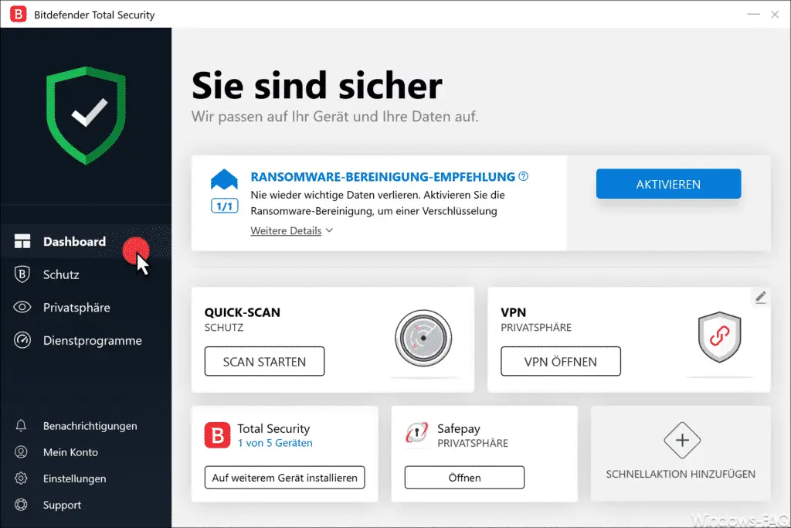Click the Sie sind sicher headline

(317, 85)
